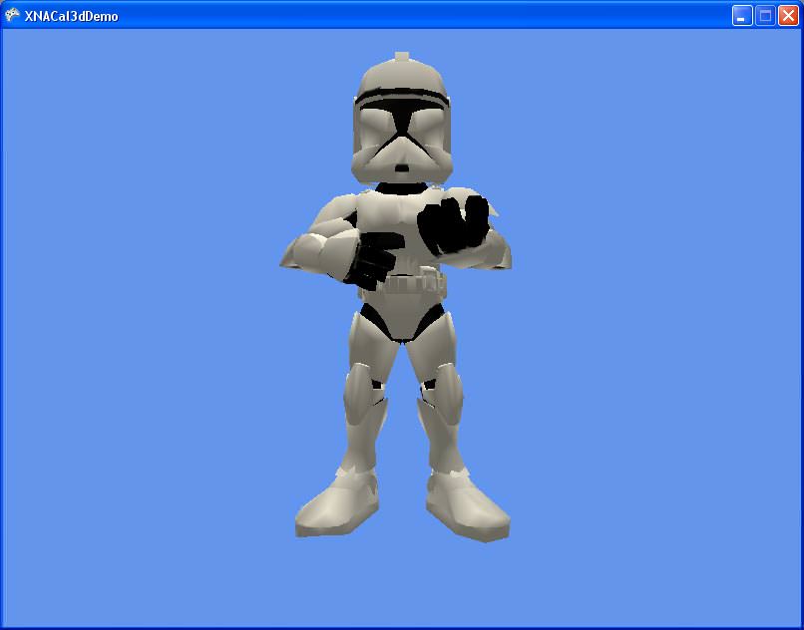Click the XNACal3dDemo app icon in title bar
804x630 pixels.
[x=12, y=15]
